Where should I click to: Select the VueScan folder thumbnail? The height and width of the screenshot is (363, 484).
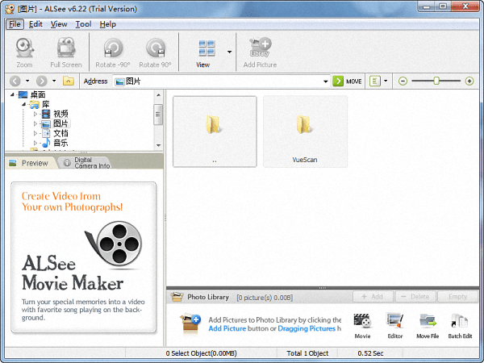coord(305,131)
